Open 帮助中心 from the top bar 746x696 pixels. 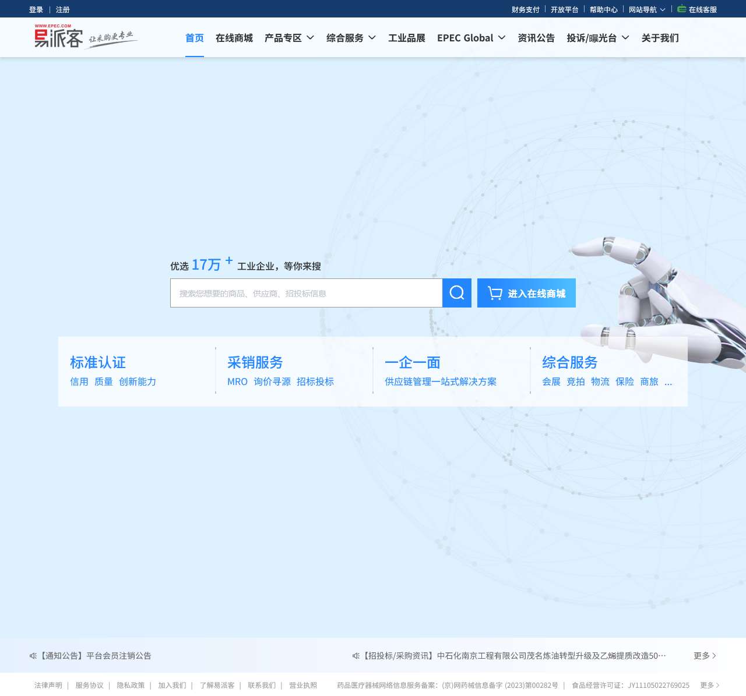tap(604, 9)
